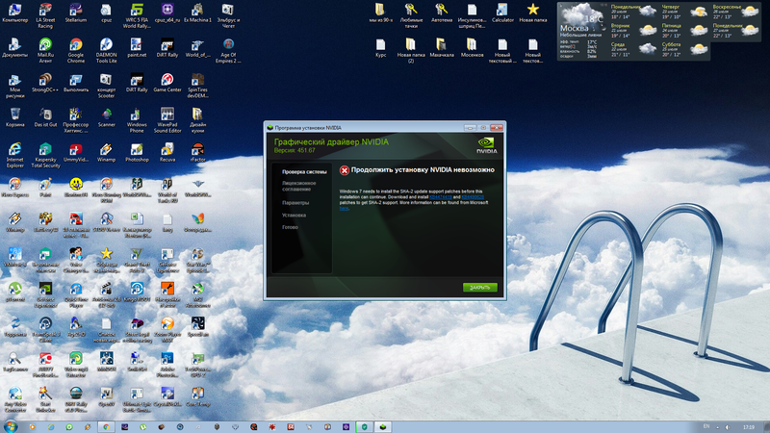Click the NVIDIA logo in the installer
770x433 pixels.
(486, 145)
